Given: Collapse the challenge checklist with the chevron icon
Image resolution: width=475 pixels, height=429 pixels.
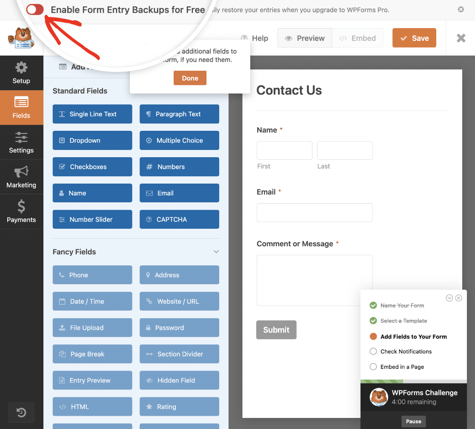Looking at the screenshot, I should (x=449, y=298).
